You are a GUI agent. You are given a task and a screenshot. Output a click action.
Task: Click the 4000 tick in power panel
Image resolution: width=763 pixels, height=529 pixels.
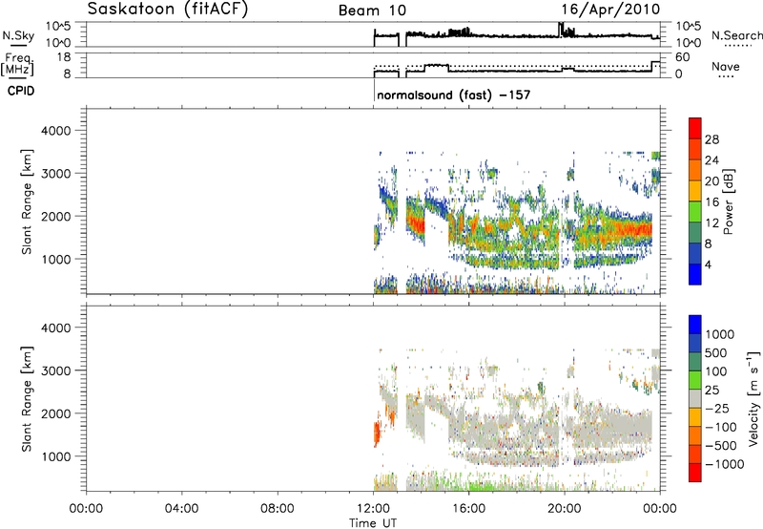(x=56, y=131)
